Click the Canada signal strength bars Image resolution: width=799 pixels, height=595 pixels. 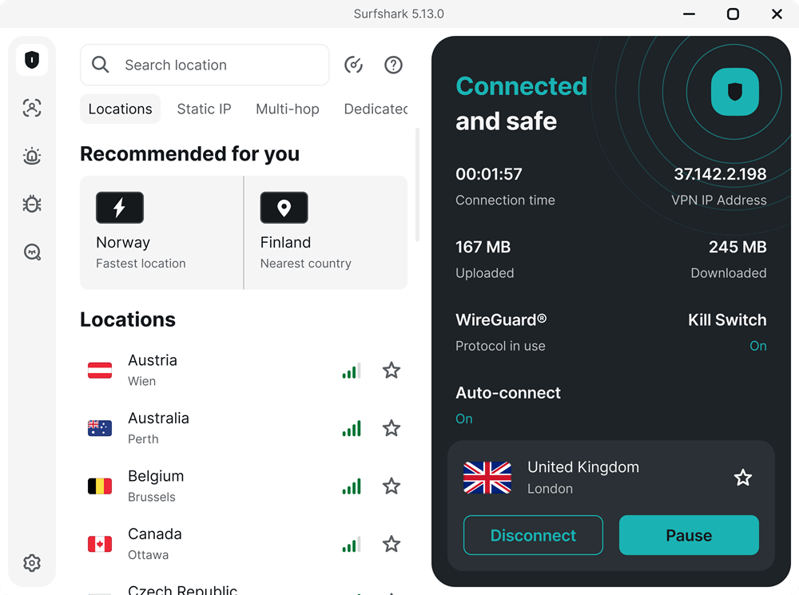point(352,544)
